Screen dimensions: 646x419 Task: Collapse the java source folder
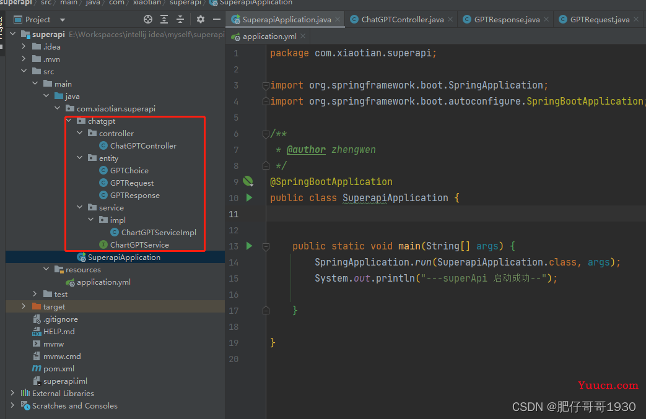pyautogui.click(x=46, y=96)
